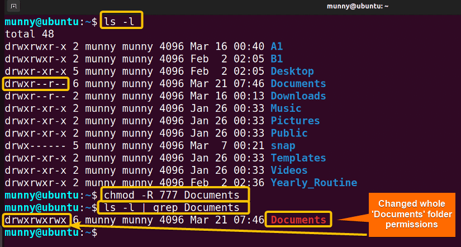Click the drwxrwxrwx permissions string
Image resolution: width=461 pixels, height=247 pixels.
[36, 220]
